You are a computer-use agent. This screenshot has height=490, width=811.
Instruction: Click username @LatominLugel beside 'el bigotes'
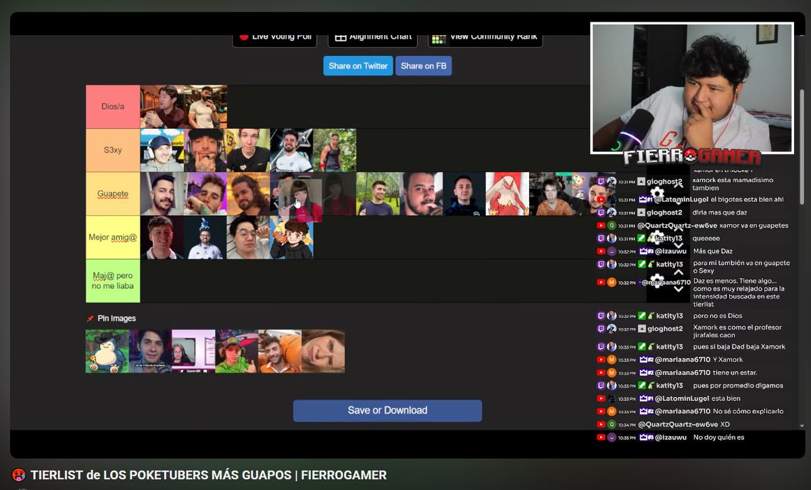(680, 200)
